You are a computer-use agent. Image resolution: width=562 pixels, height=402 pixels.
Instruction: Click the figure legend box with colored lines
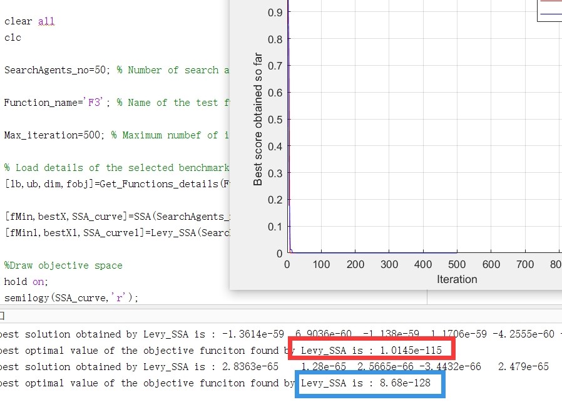[x=549, y=11]
